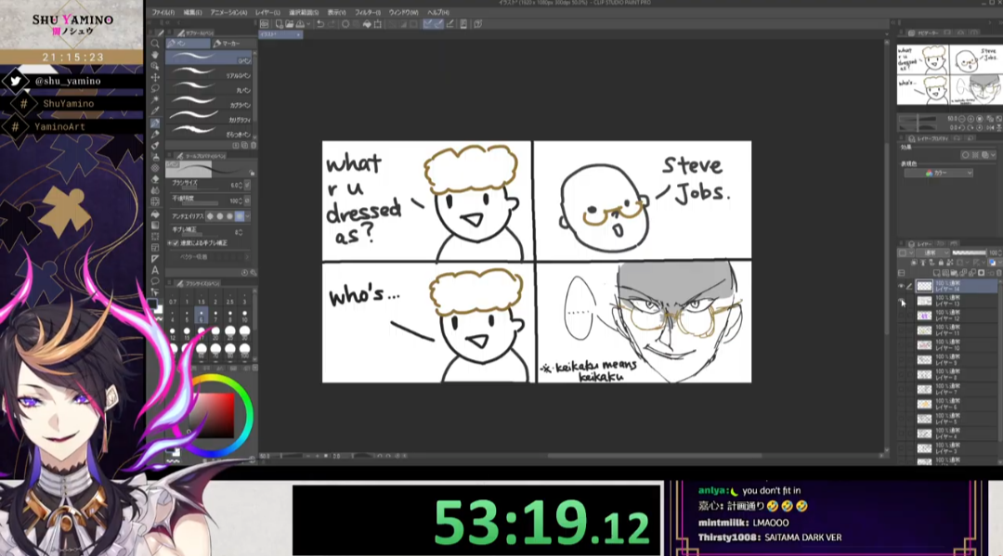This screenshot has width=1003, height=556.
Task: Select the Magic Wand auto-select tool
Action: (x=155, y=99)
